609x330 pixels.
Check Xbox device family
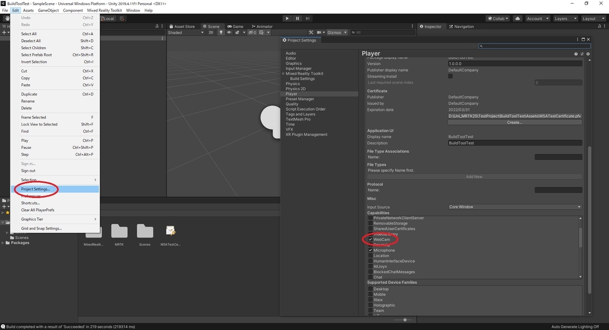pyautogui.click(x=370, y=300)
